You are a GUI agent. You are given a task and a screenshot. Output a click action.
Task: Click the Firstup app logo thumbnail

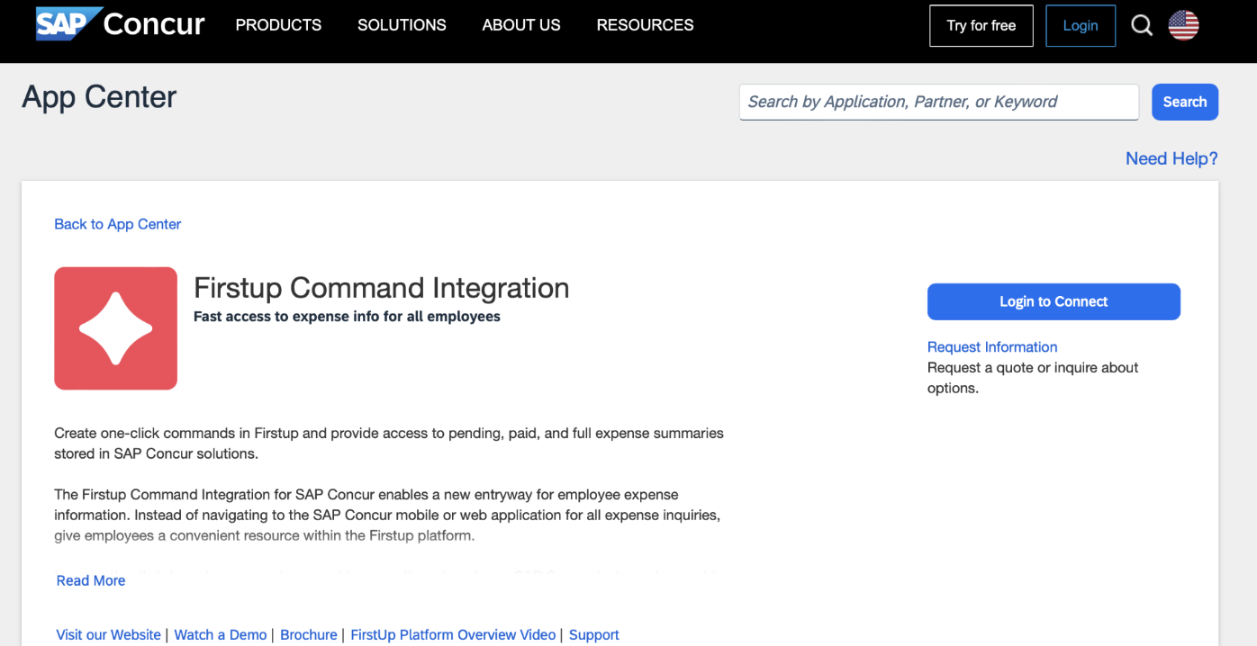(115, 328)
